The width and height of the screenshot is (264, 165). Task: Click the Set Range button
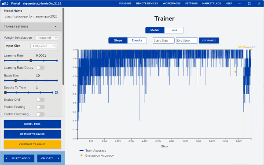[209, 40]
